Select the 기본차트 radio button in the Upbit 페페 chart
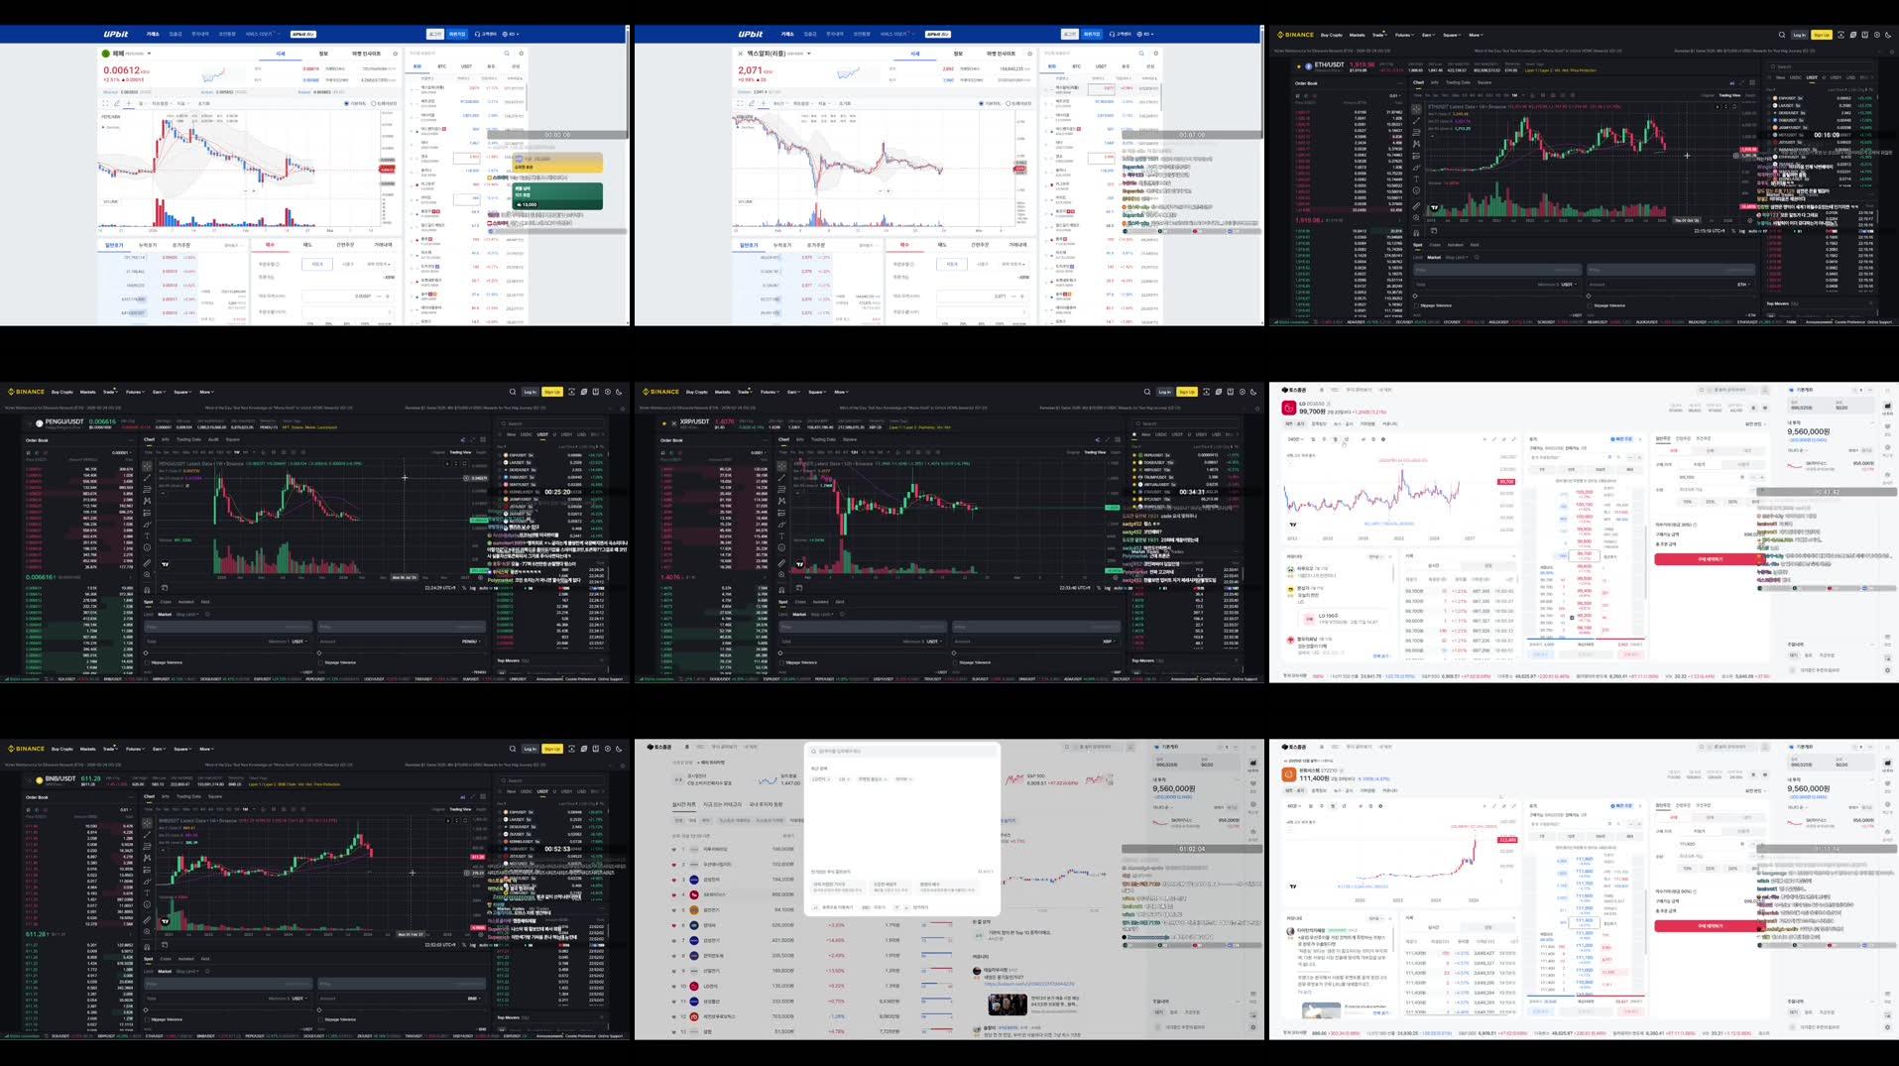Viewport: 1899px width, 1066px height. [346, 103]
